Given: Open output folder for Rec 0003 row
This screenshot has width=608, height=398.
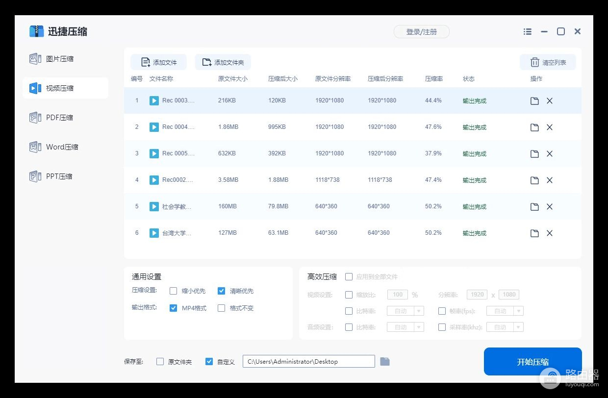Looking at the screenshot, I should (534, 101).
